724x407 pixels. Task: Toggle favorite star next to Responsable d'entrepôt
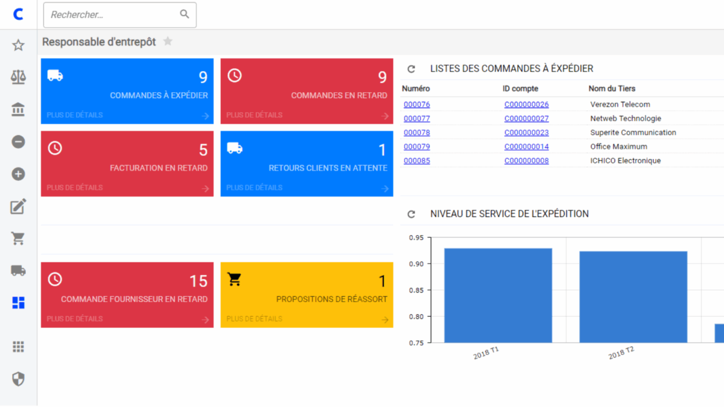pyautogui.click(x=168, y=42)
